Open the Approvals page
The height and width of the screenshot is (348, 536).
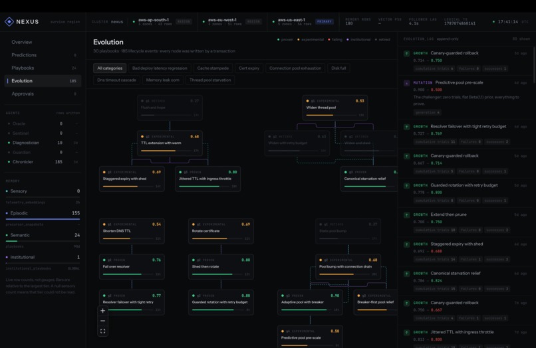(43, 94)
